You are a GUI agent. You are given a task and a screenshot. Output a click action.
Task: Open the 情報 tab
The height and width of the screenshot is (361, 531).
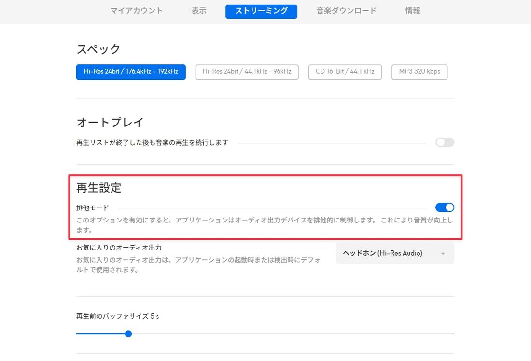413,10
